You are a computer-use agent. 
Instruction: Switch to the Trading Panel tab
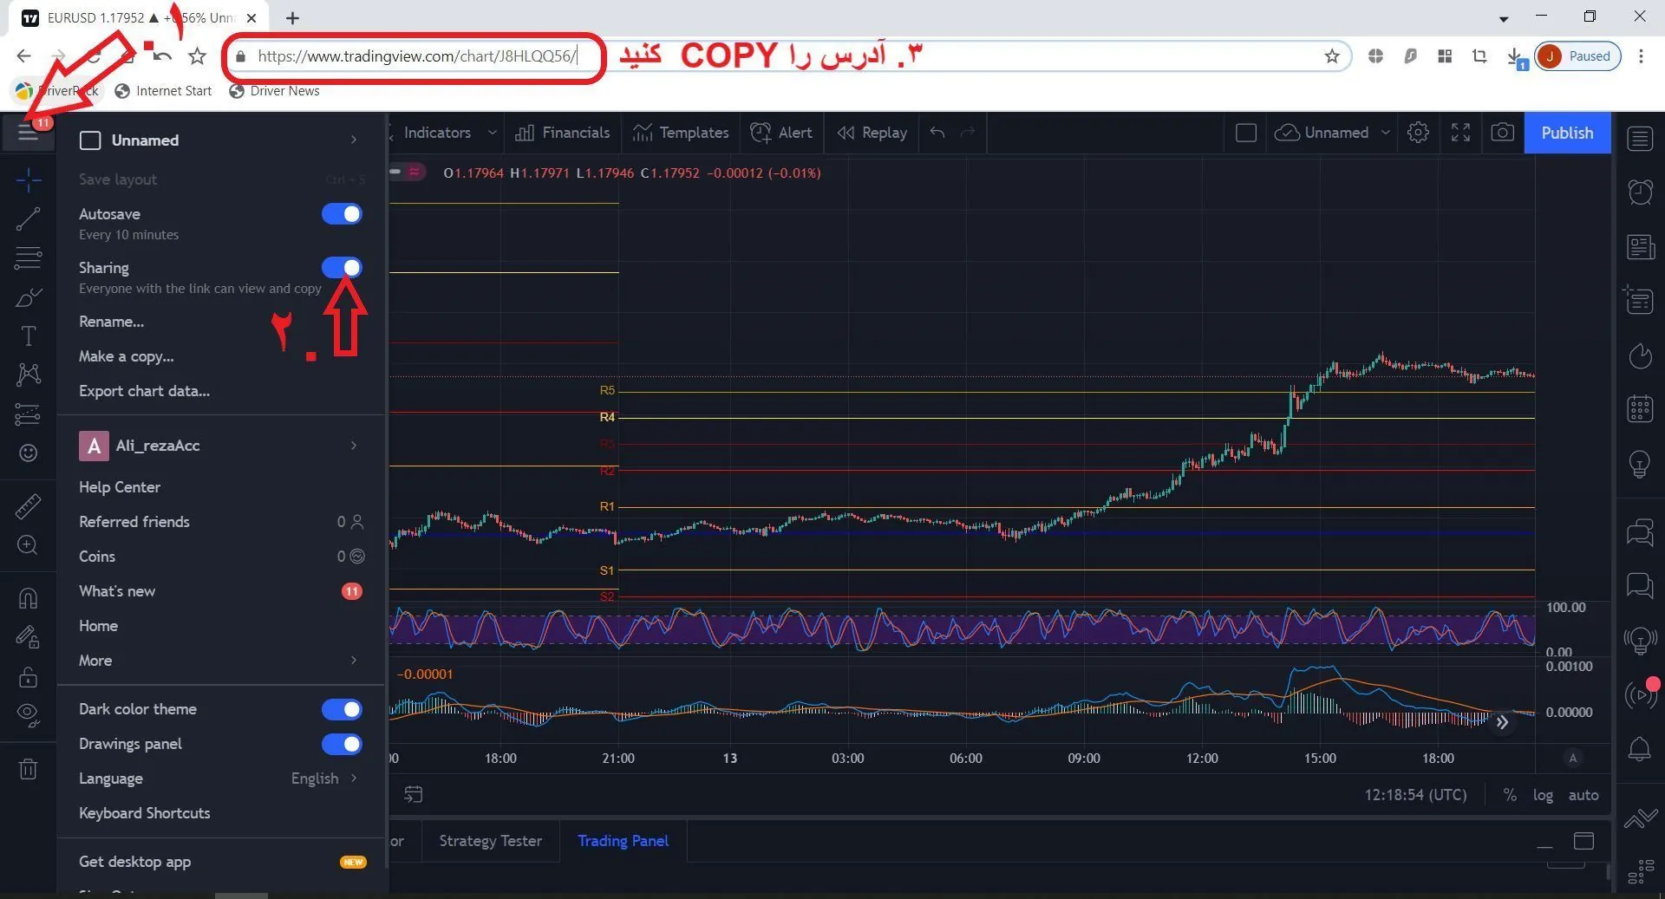[x=624, y=841]
